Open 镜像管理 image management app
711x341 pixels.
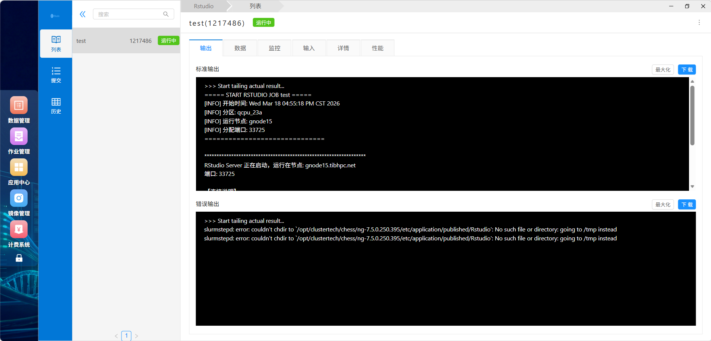pyautogui.click(x=19, y=203)
